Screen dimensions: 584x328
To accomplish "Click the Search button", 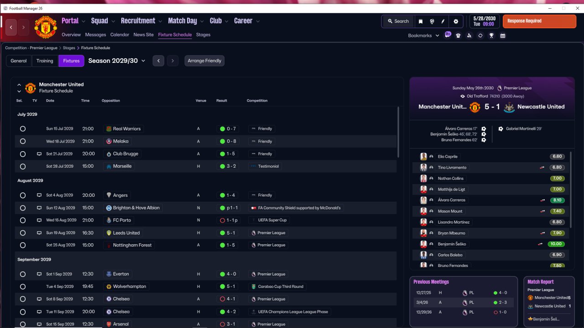I will 398,21.
